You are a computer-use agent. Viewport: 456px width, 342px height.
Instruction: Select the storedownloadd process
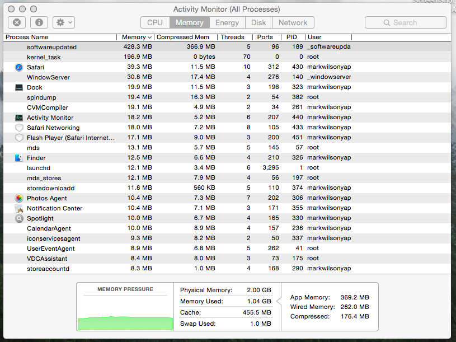point(227,188)
